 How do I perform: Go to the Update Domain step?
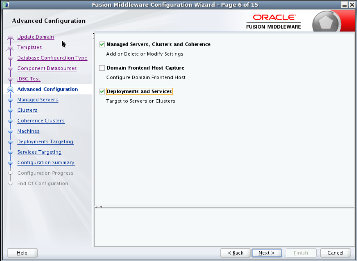pyautogui.click(x=36, y=37)
